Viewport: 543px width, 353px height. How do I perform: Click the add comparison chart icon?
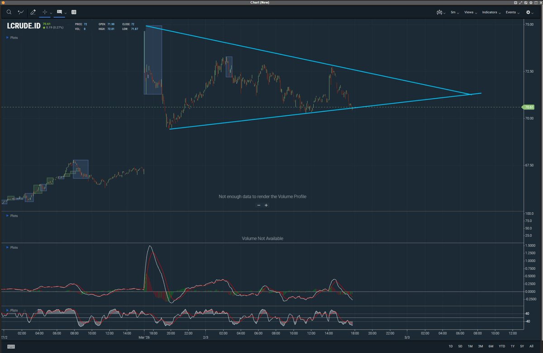[x=21, y=12]
